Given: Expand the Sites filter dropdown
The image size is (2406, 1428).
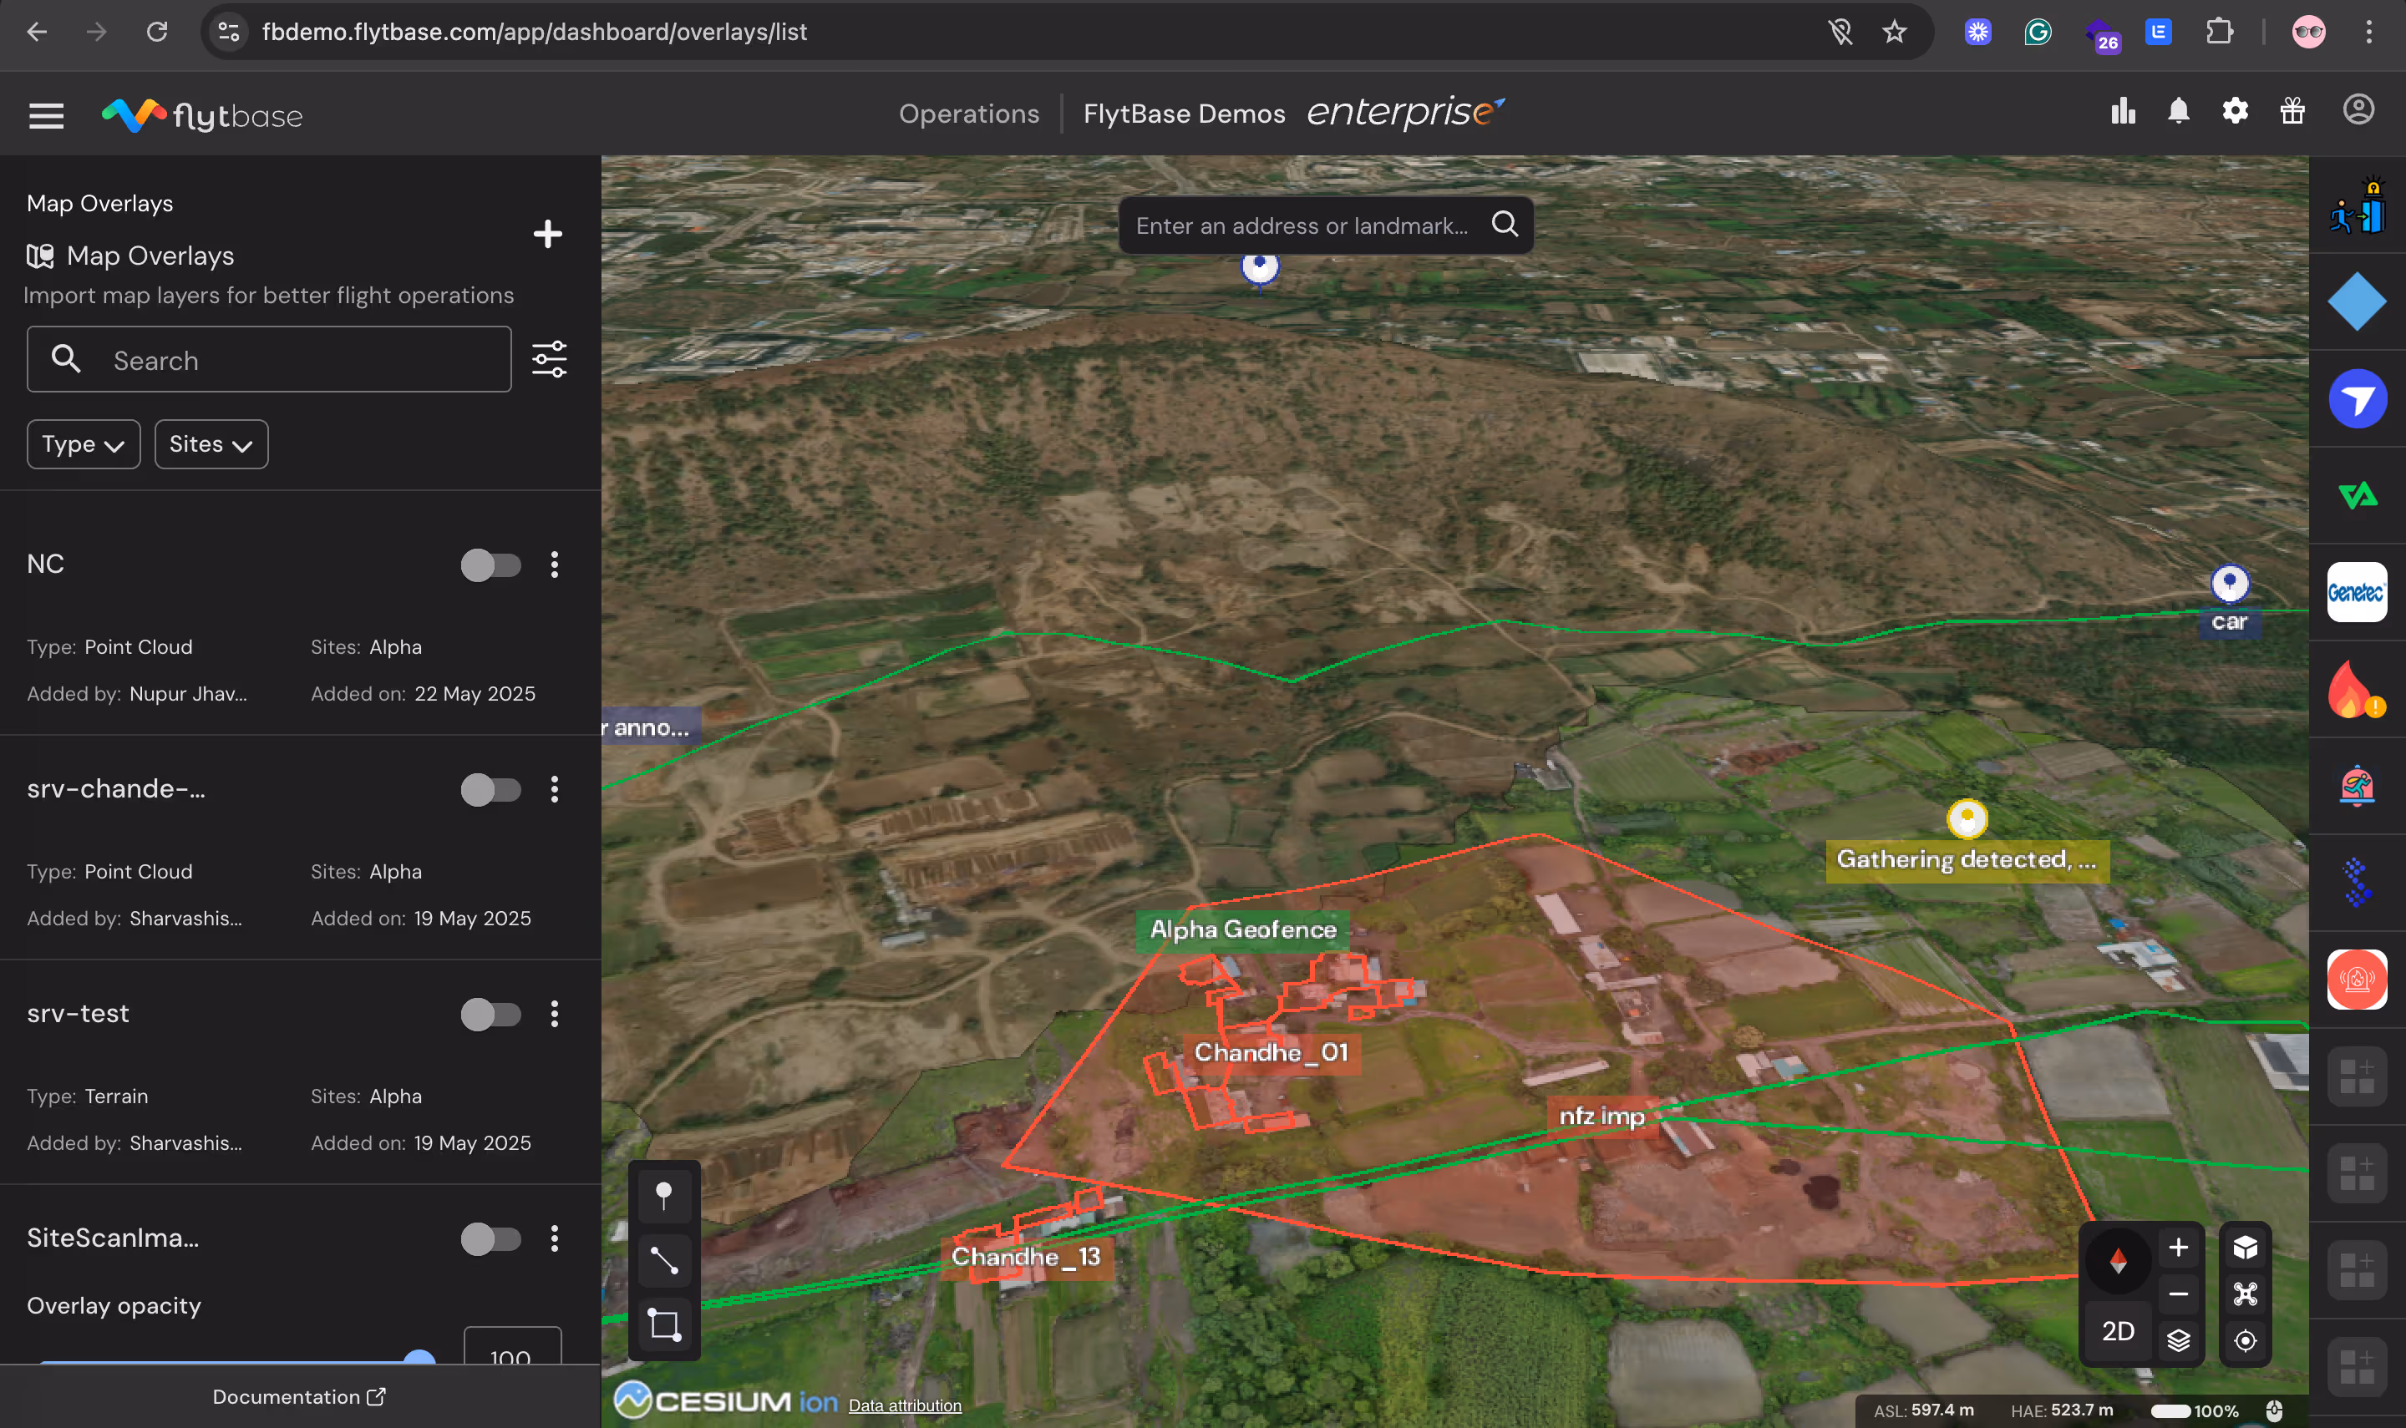Looking at the screenshot, I should (x=211, y=444).
